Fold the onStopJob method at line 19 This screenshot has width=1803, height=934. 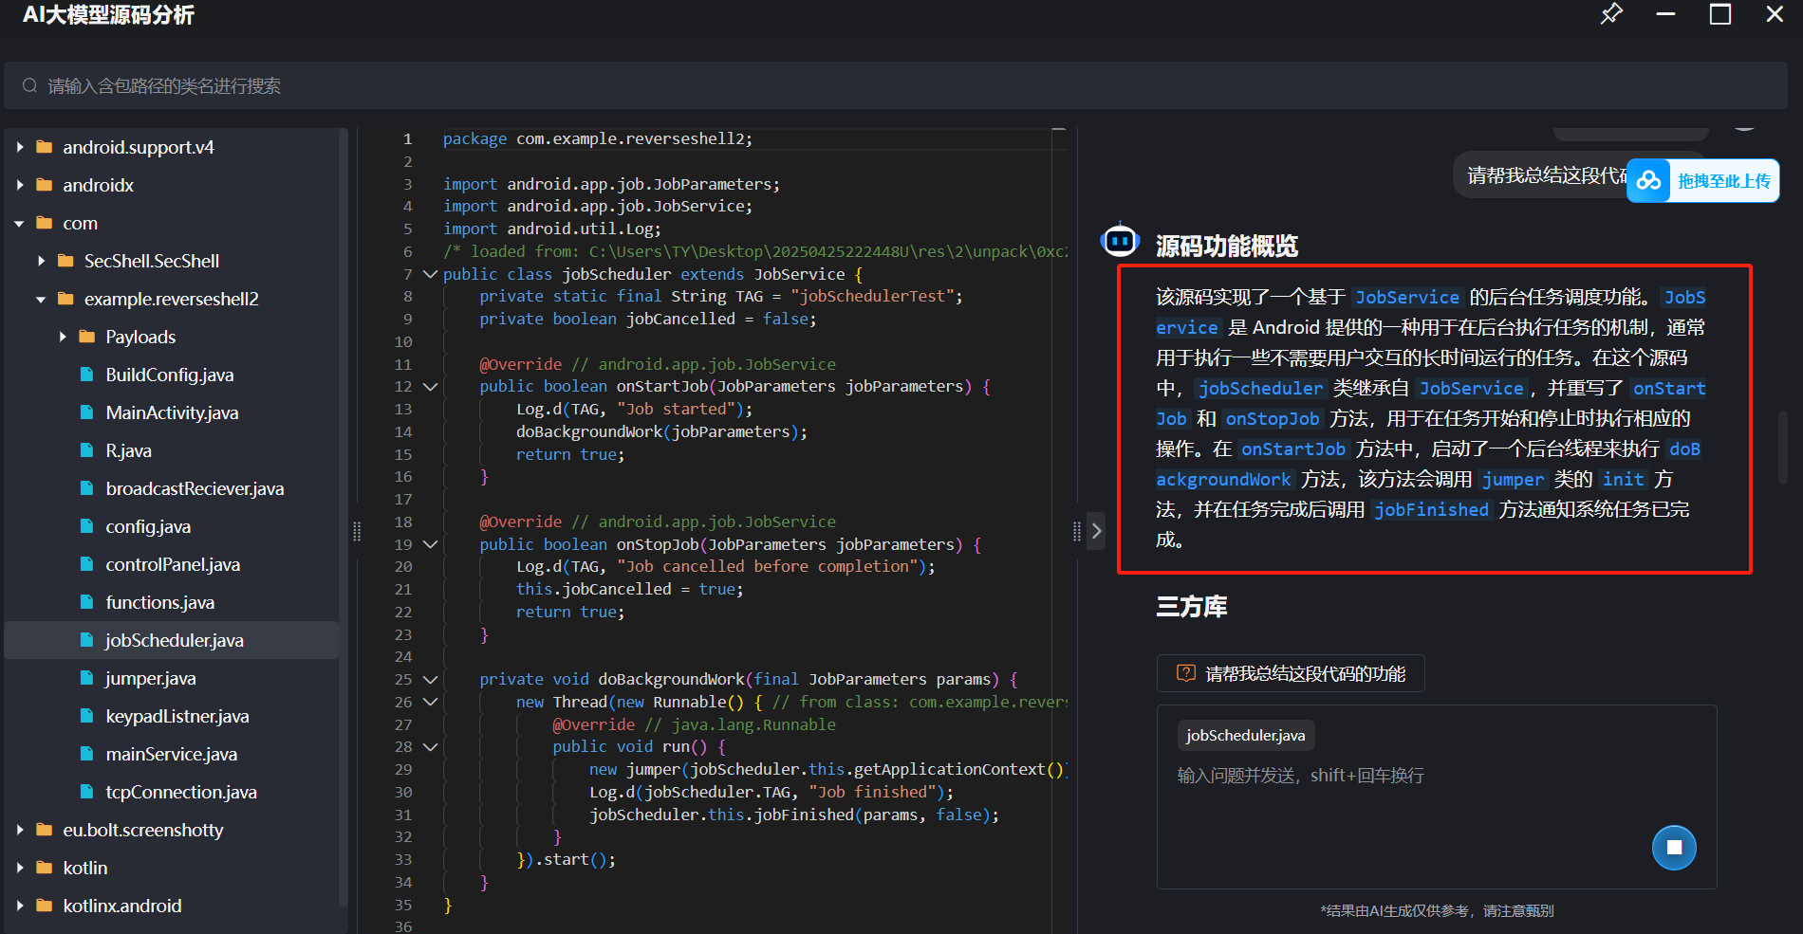tap(430, 544)
